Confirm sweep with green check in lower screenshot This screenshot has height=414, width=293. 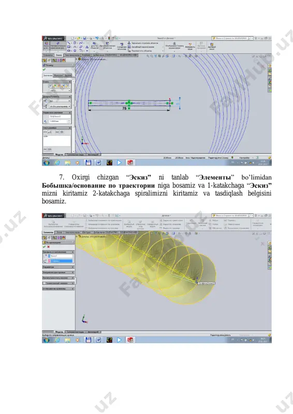pos(44,247)
